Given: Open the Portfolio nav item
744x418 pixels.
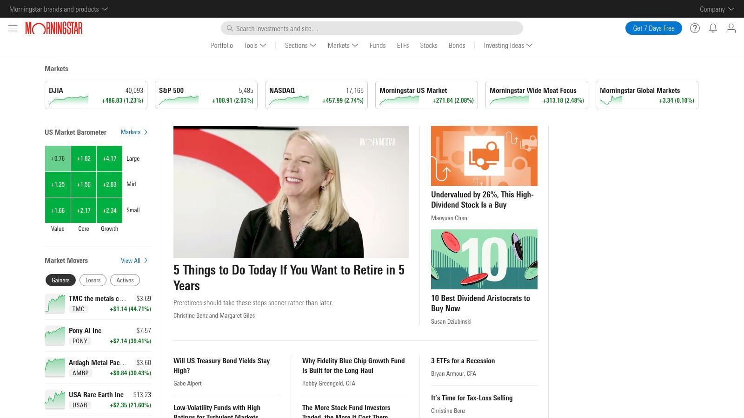Looking at the screenshot, I should (x=222, y=46).
